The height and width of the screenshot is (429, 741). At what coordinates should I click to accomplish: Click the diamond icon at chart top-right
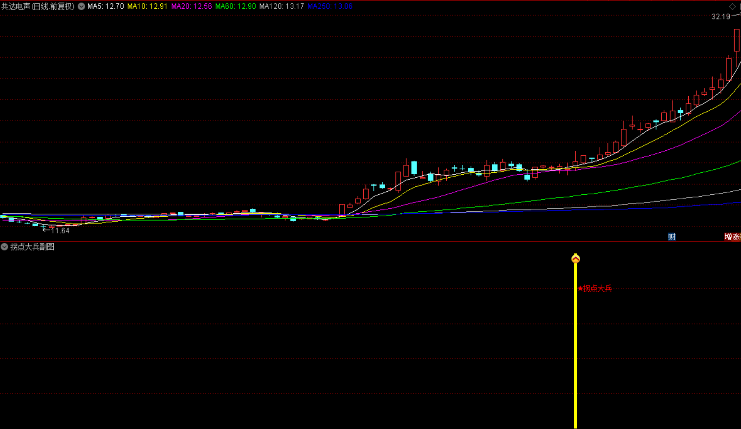(732, 6)
